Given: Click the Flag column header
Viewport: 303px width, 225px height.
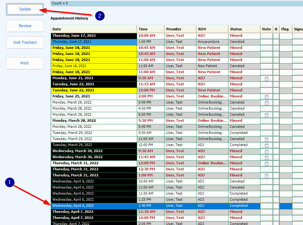Looking at the screenshot, I should pyautogui.click(x=286, y=29).
